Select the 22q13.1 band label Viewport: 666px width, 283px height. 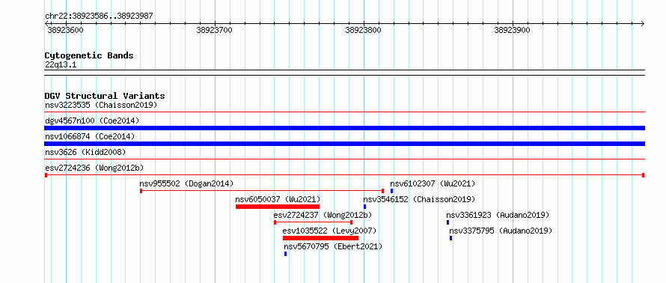pos(61,65)
